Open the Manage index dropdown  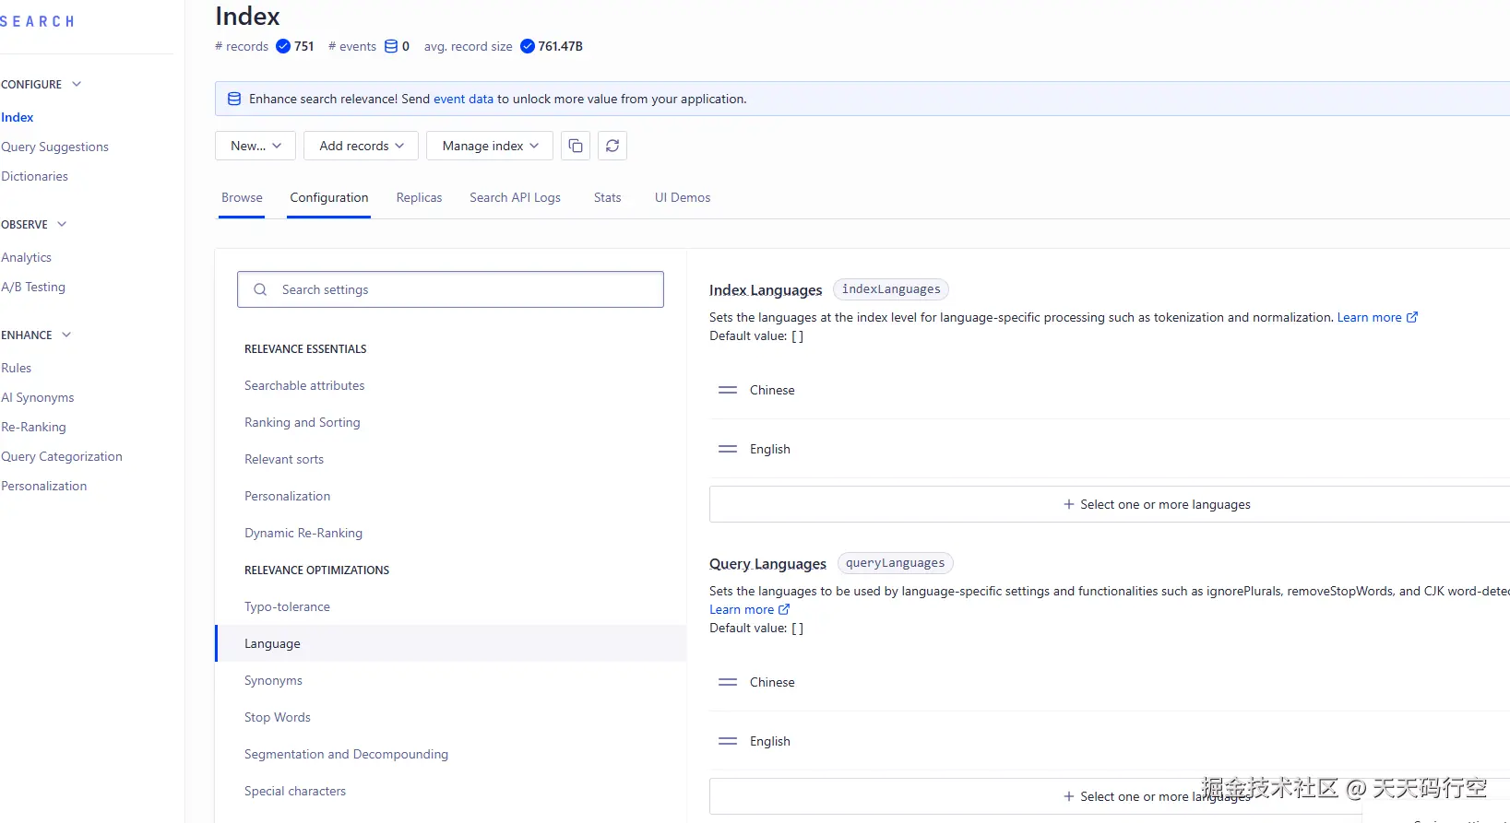(x=490, y=146)
